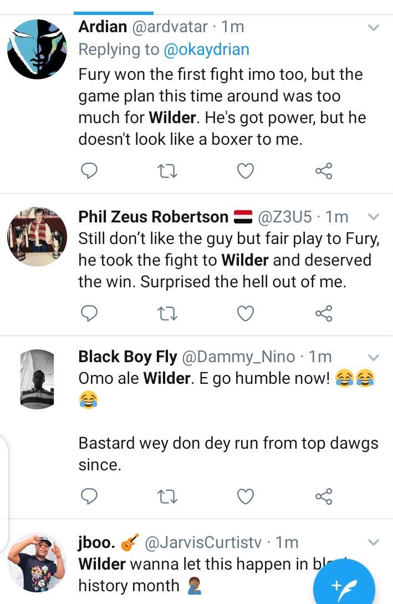Open Phil Zeus Robertson's avatar

click(x=37, y=237)
